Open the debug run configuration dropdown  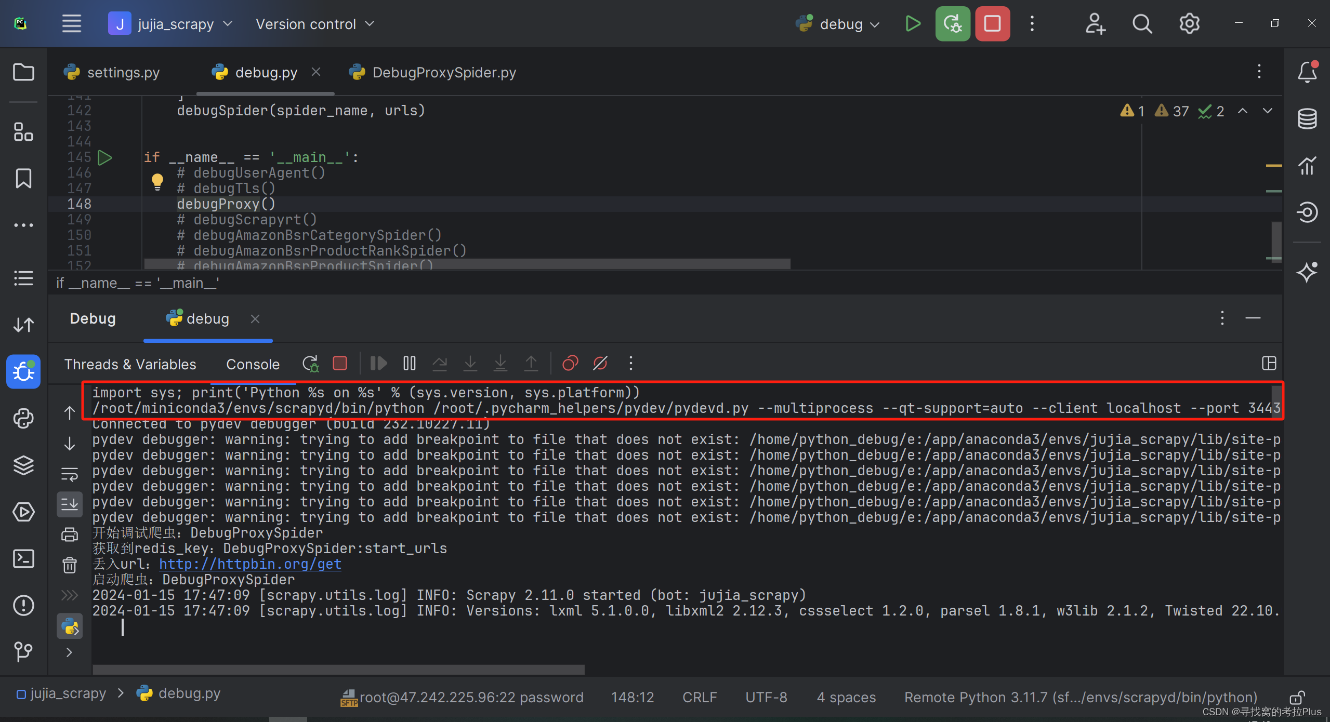837,24
